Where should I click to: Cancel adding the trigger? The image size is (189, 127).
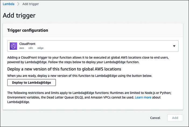click(155, 118)
